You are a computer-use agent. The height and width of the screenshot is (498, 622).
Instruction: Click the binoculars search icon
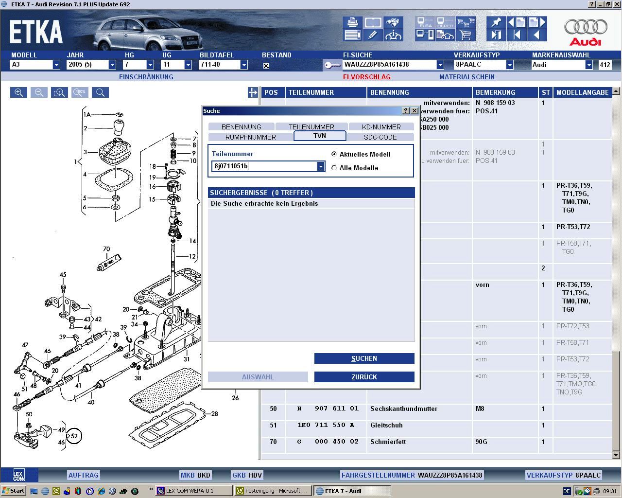click(393, 23)
